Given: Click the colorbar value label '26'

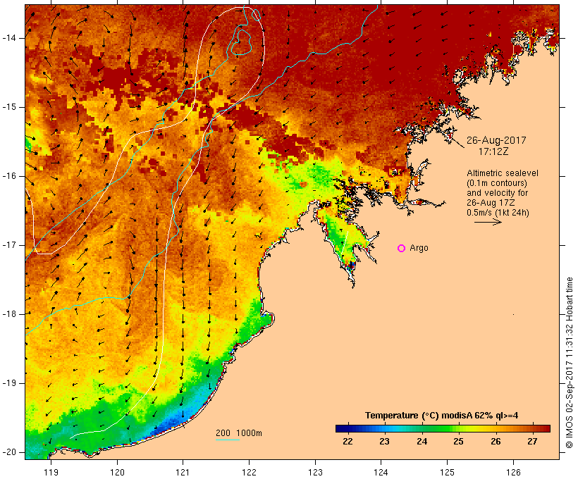Looking at the screenshot, I should [x=496, y=442].
